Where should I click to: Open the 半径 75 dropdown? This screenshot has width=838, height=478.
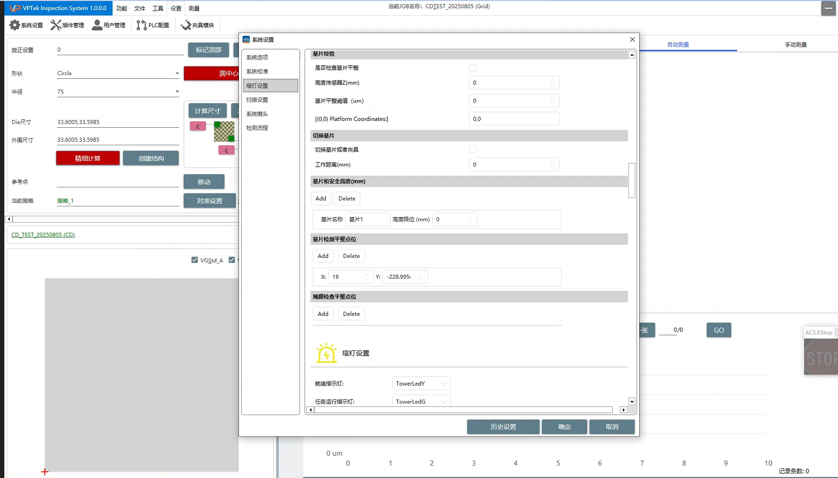[x=177, y=91]
